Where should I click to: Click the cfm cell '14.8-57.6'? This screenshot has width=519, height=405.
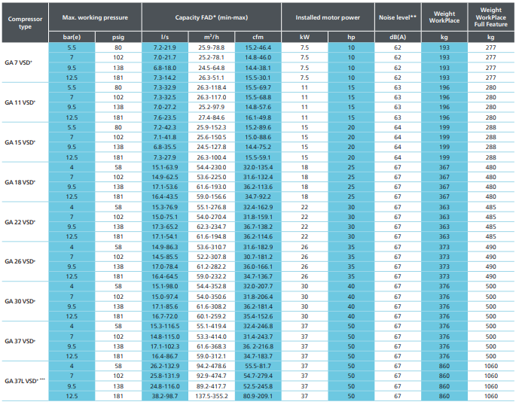click(258, 107)
